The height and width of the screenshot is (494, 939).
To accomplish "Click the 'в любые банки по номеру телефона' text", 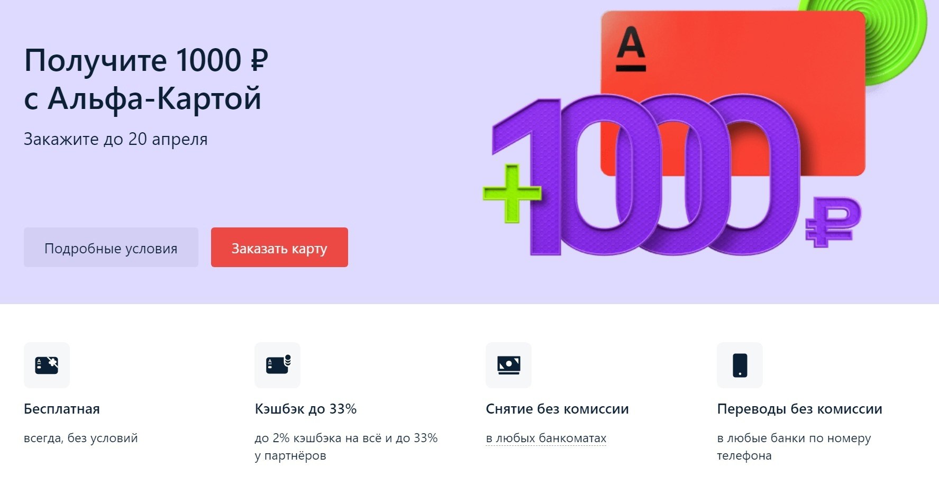I will [794, 446].
